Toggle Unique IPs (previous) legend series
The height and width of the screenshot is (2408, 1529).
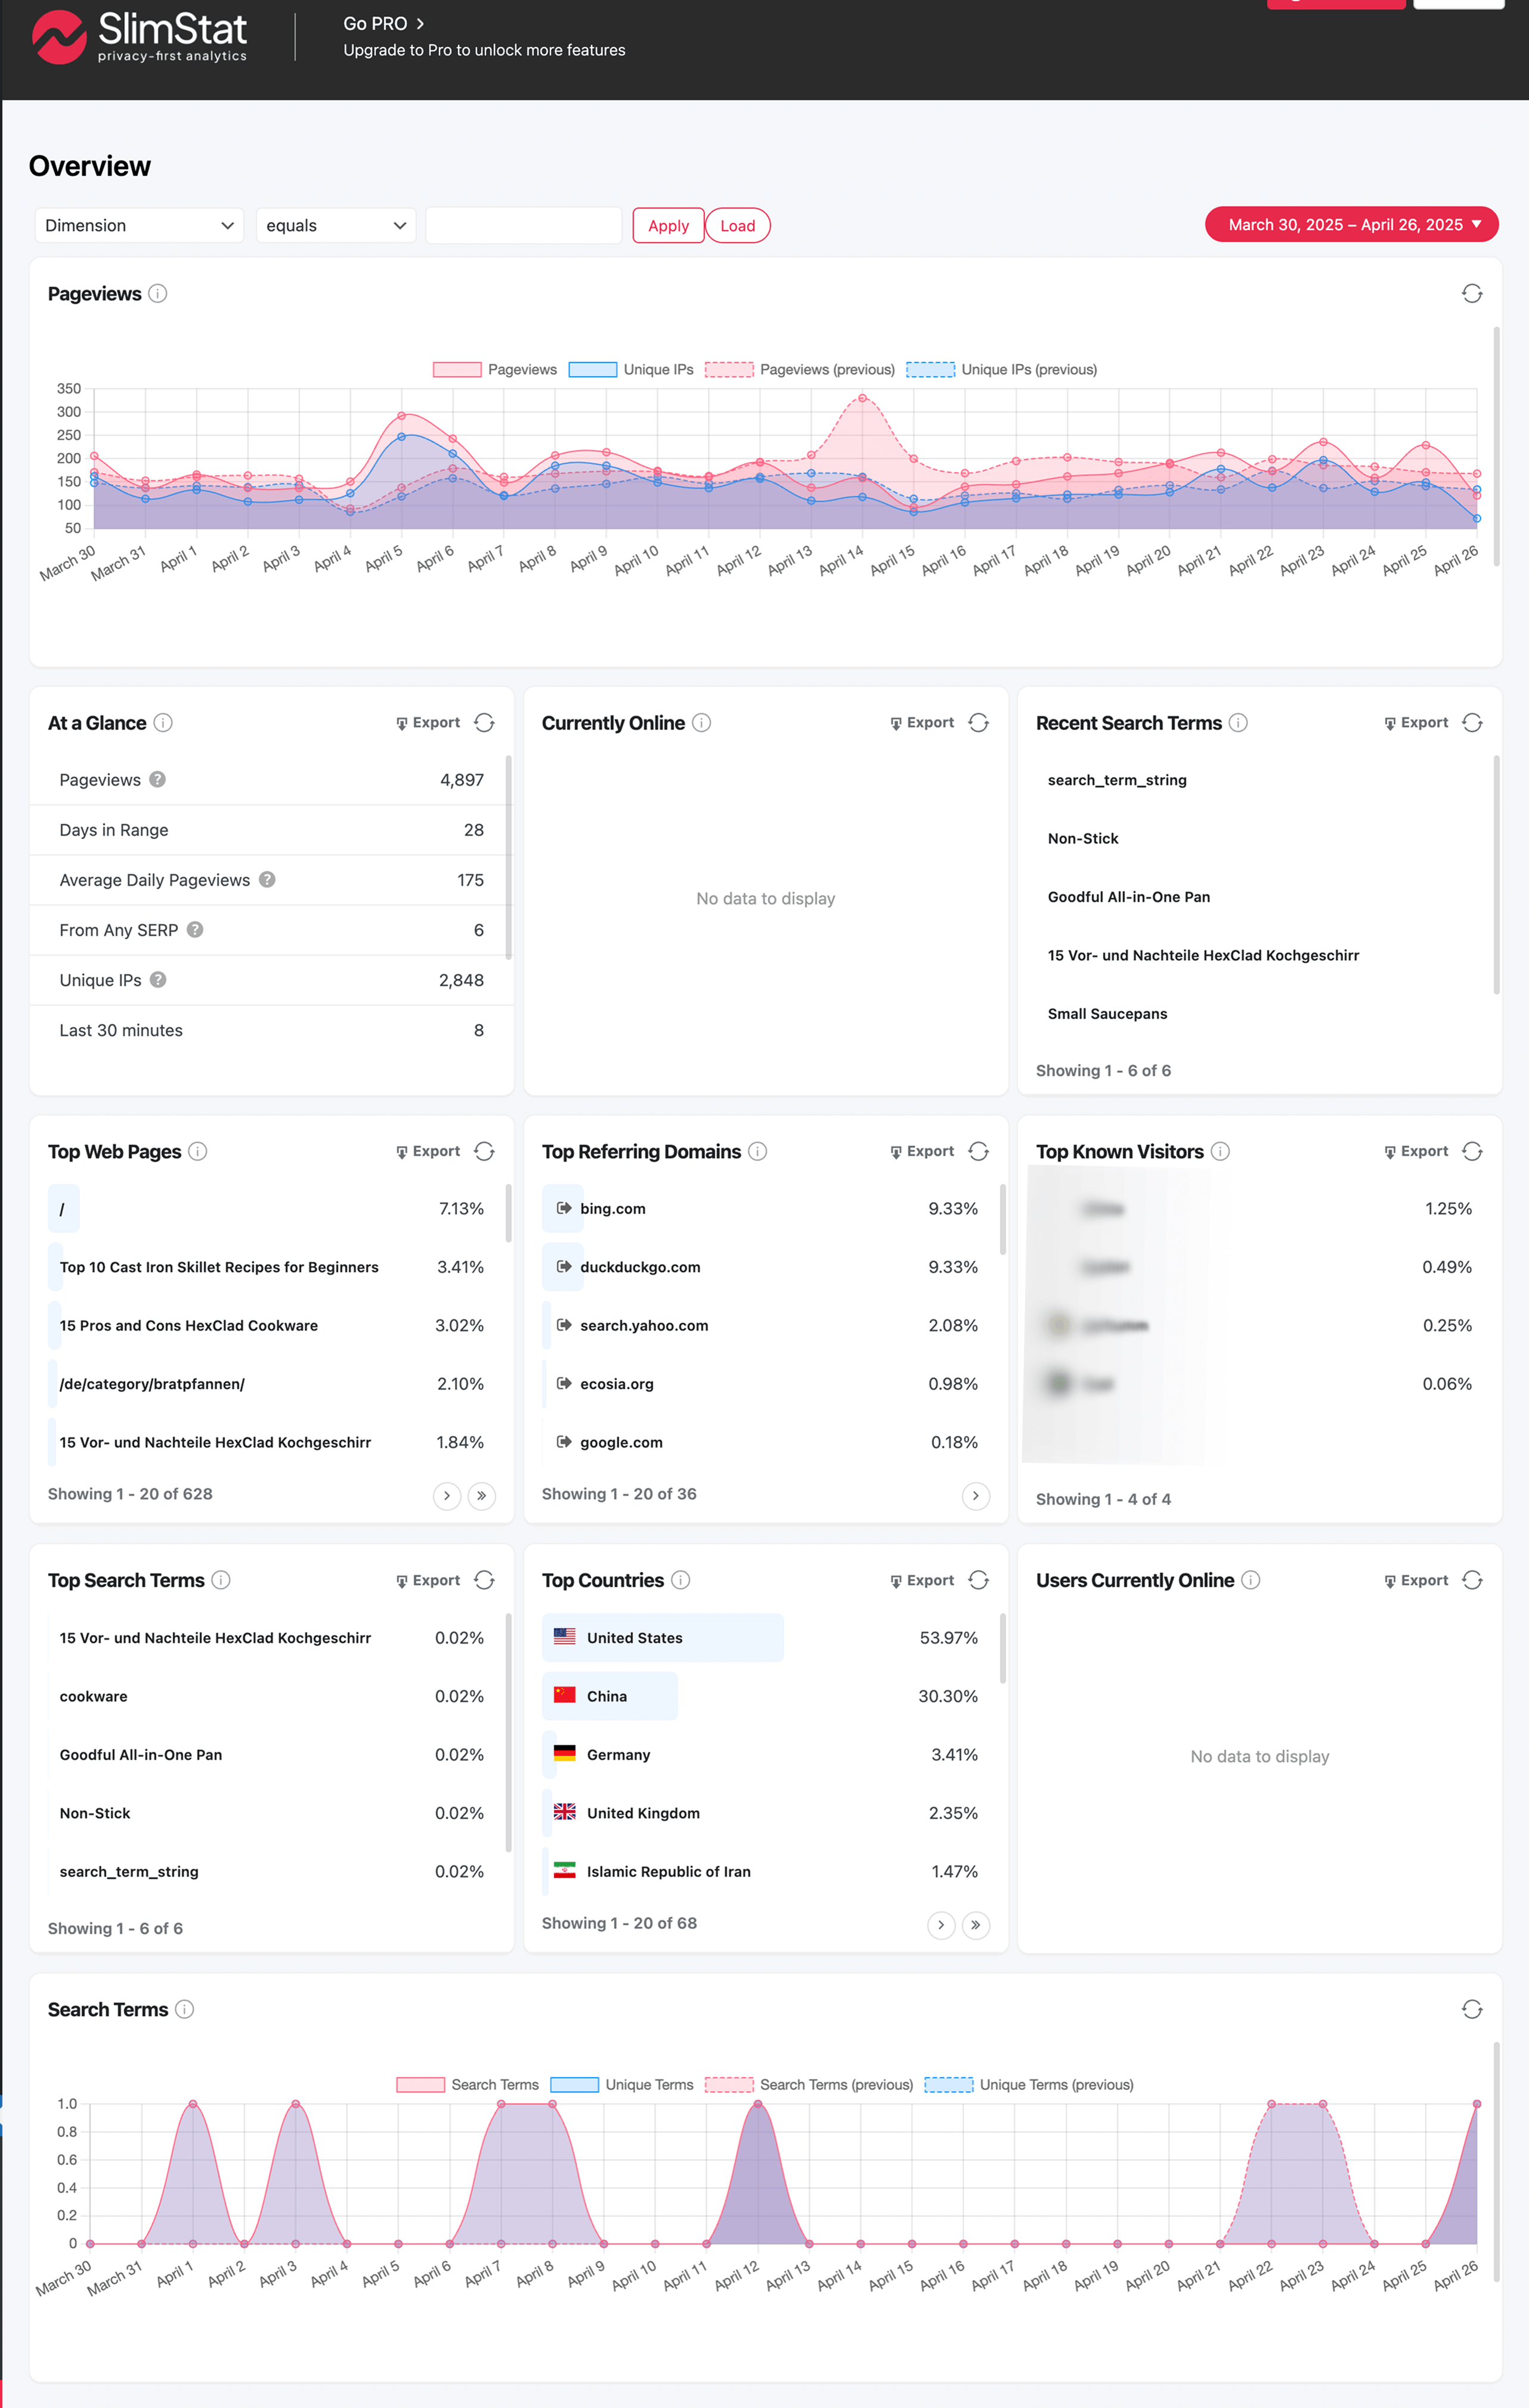pyautogui.click(x=1002, y=370)
